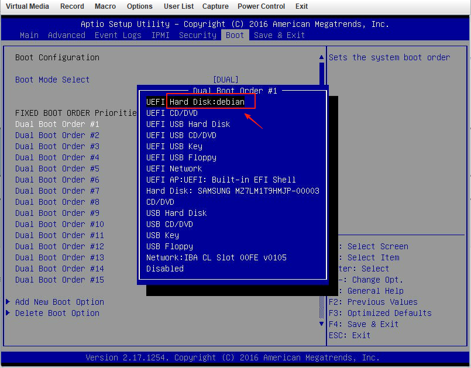This screenshot has width=471, height=368.
Task: Choose Disabled in boot order popup
Action: (x=164, y=269)
